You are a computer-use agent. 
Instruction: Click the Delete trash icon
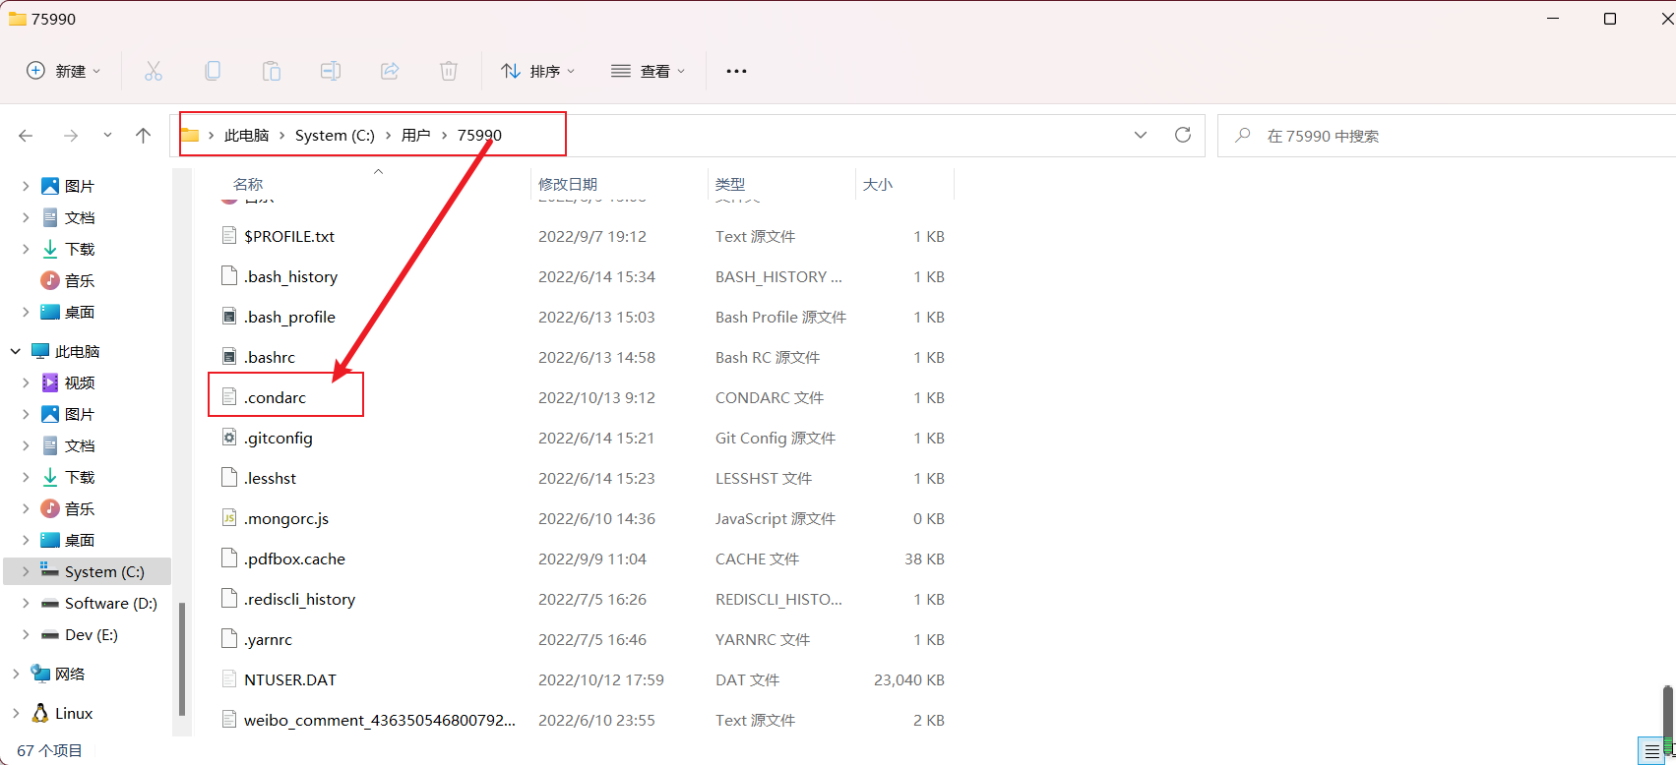[x=449, y=71]
